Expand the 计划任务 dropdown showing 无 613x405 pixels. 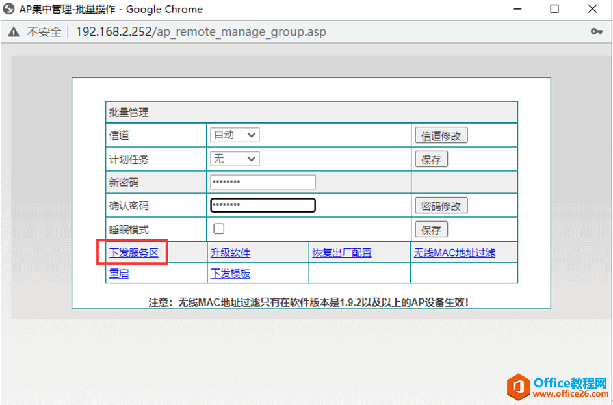(x=235, y=159)
